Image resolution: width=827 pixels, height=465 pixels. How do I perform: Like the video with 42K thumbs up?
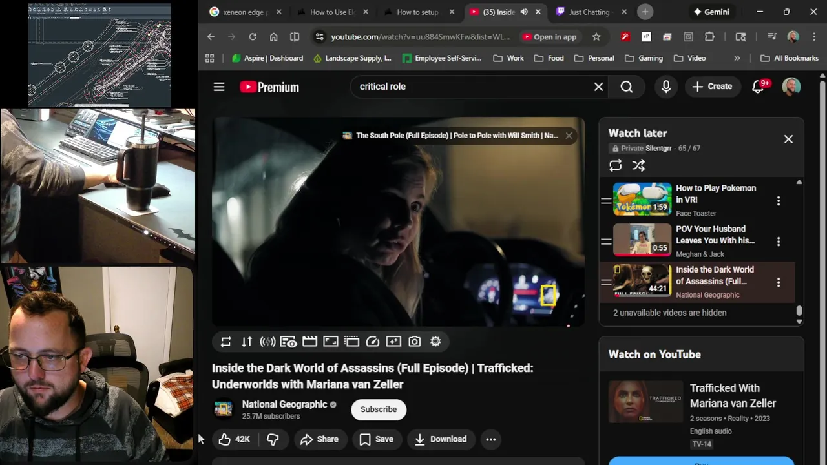[234, 439]
